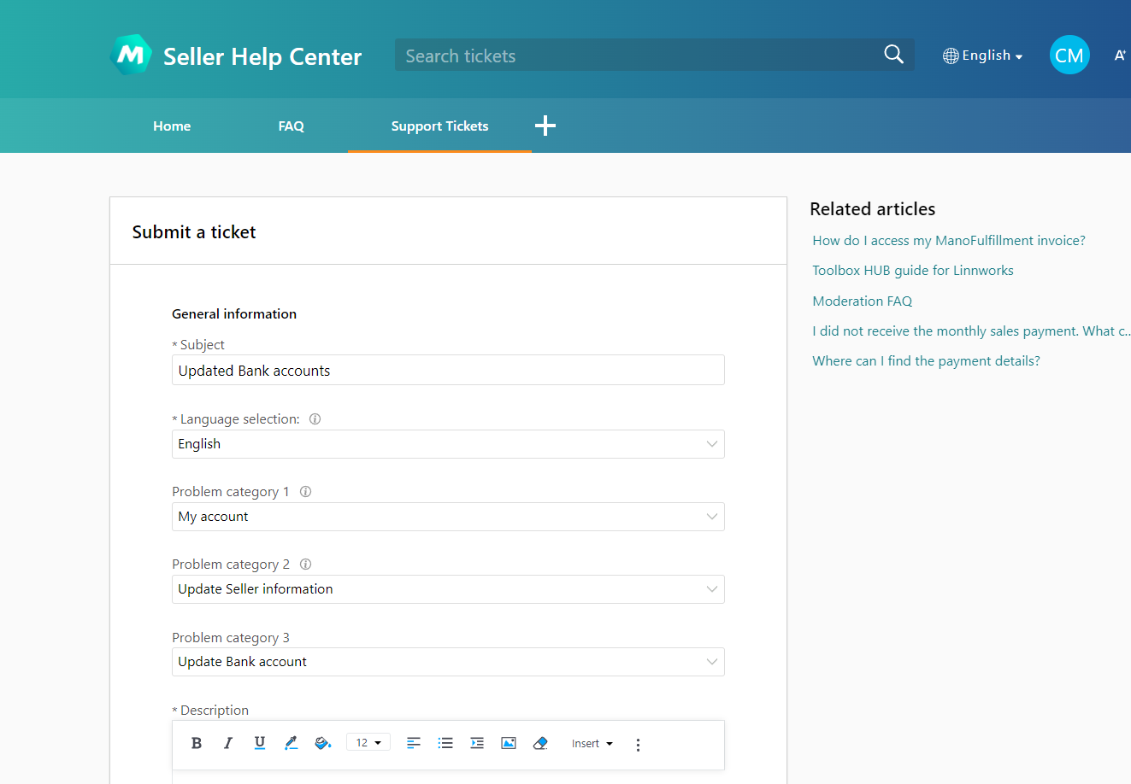Viewport: 1131px width, 784px height.
Task: Click the insert image icon
Action: click(x=509, y=743)
